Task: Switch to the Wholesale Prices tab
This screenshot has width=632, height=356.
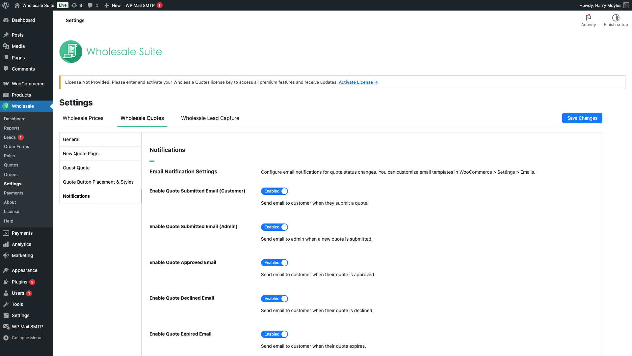Action: point(83,118)
